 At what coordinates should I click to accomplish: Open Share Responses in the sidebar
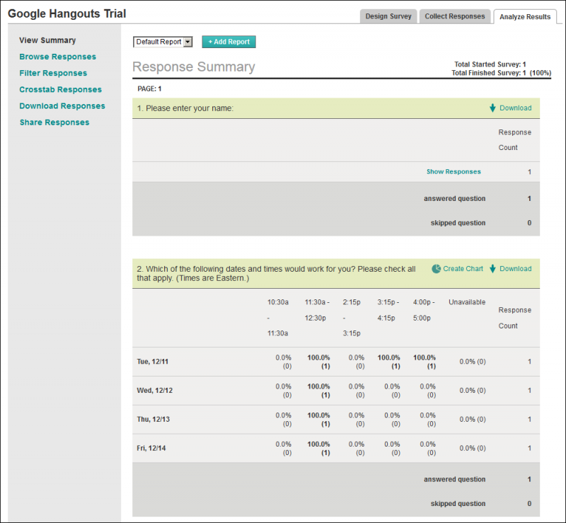tap(54, 122)
